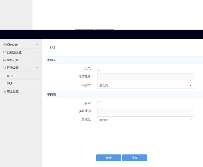The image size is (203, 167).
Task: Click the 重置 button
Action: (x=109, y=158)
